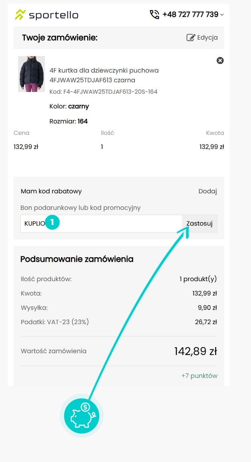Click the Edycja link text

pyautogui.click(x=207, y=38)
